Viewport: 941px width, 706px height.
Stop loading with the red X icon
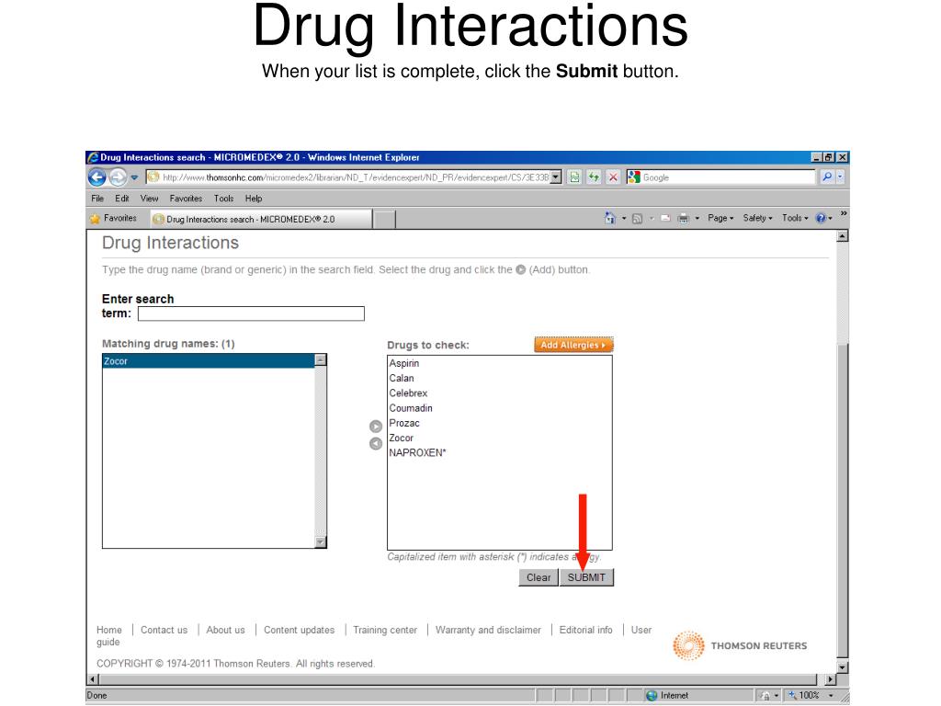613,177
